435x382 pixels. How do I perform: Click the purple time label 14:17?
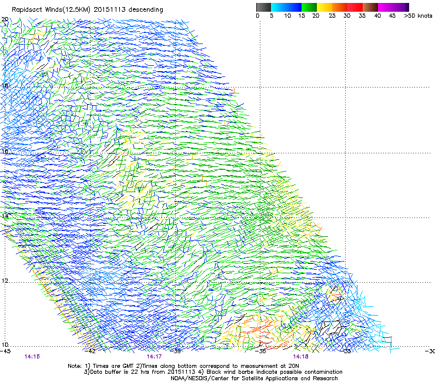(154, 357)
